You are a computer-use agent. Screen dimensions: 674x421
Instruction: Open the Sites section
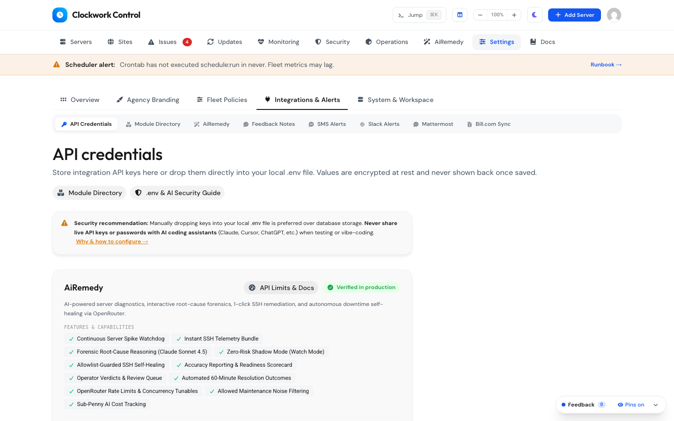120,42
